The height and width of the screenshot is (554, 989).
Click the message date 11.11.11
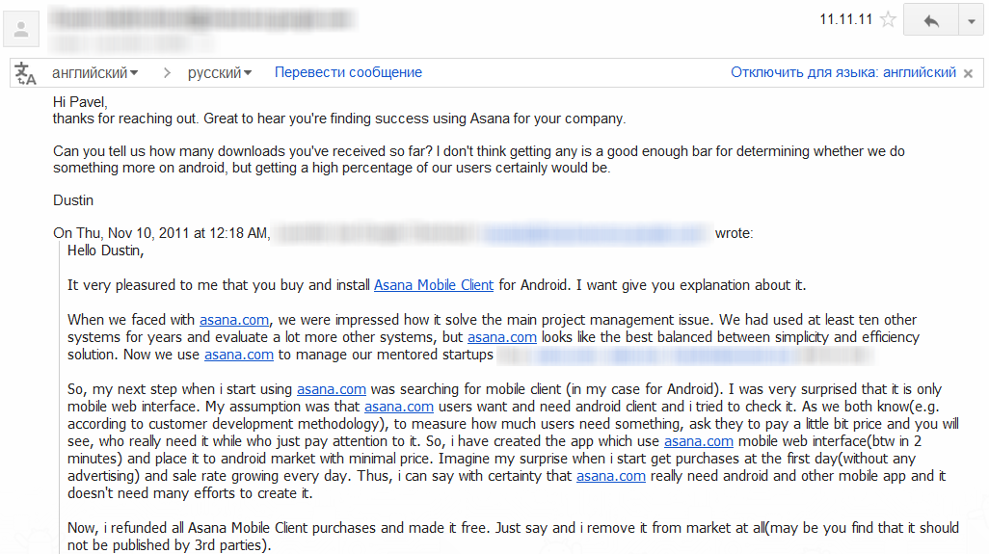coord(844,19)
